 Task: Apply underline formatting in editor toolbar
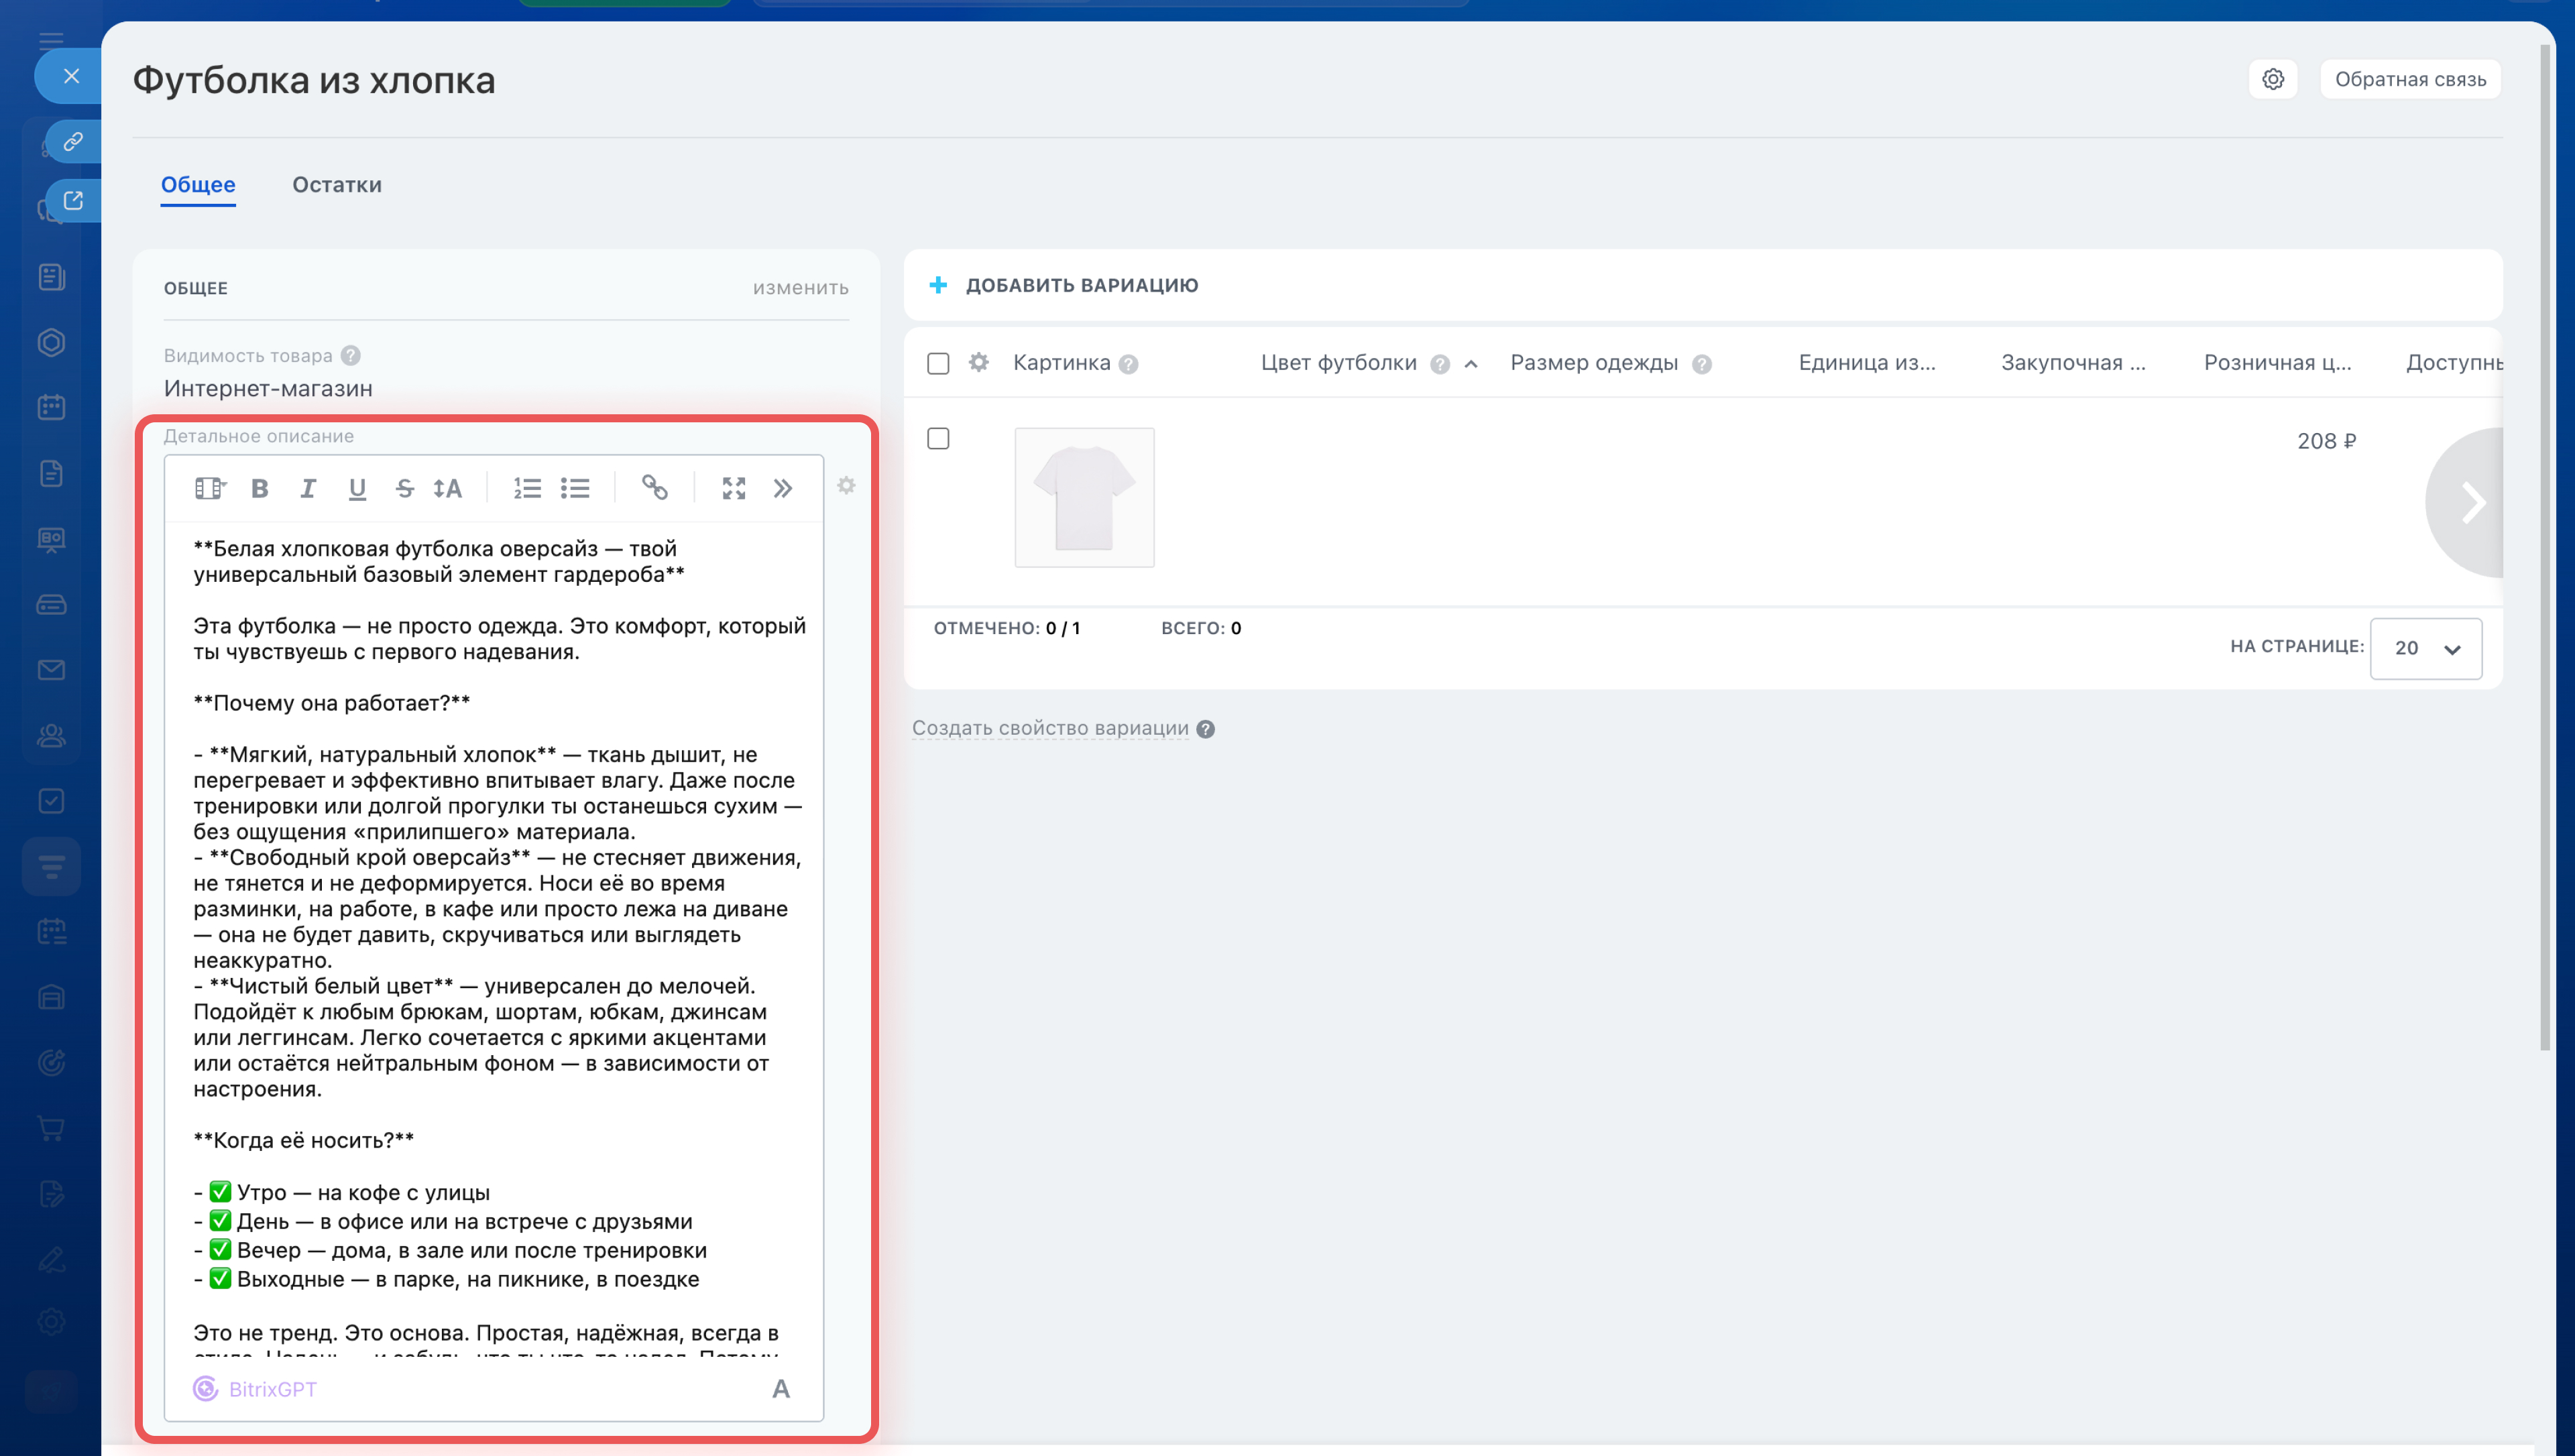point(357,488)
